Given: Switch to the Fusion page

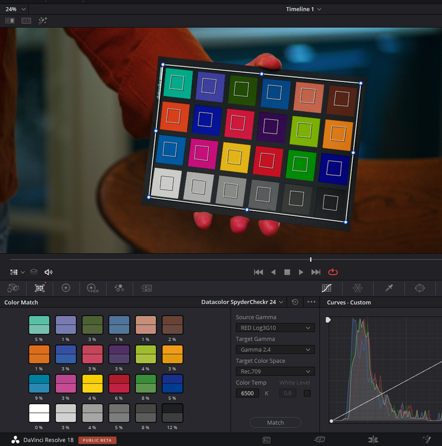Looking at the screenshot, I should pyautogui.click(x=426, y=440).
